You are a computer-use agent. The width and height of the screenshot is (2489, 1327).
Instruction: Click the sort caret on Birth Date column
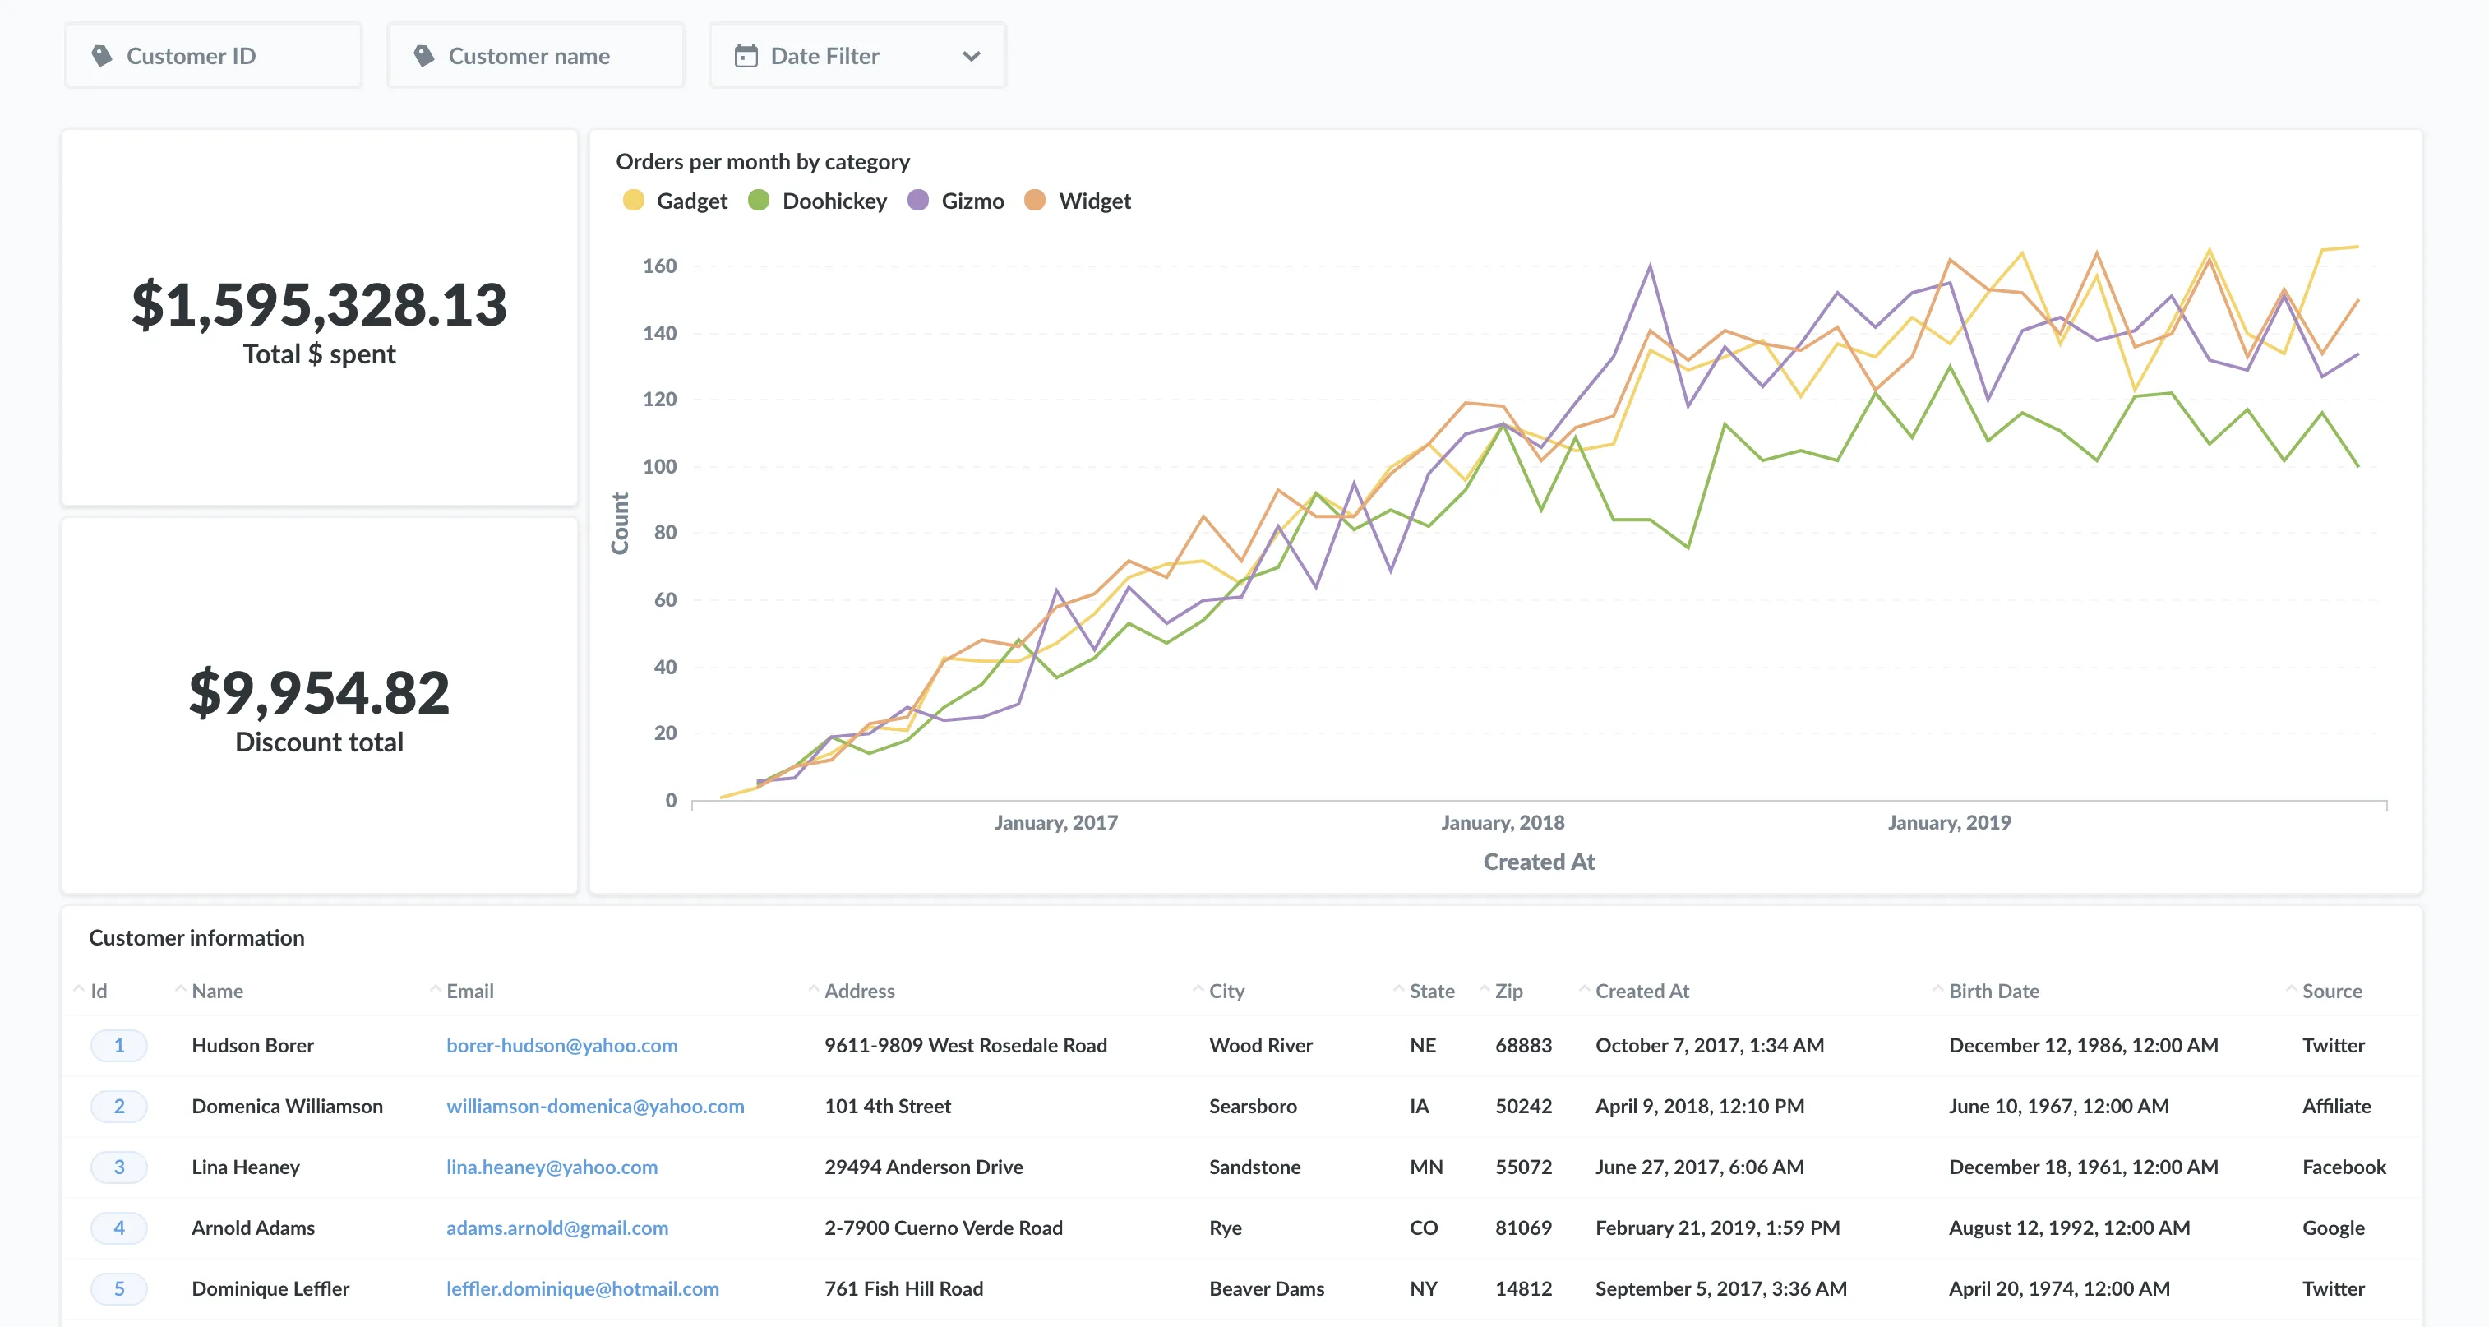(x=1937, y=990)
